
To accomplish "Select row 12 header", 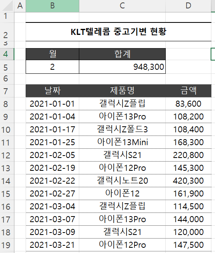I will (x=7, y=155).
